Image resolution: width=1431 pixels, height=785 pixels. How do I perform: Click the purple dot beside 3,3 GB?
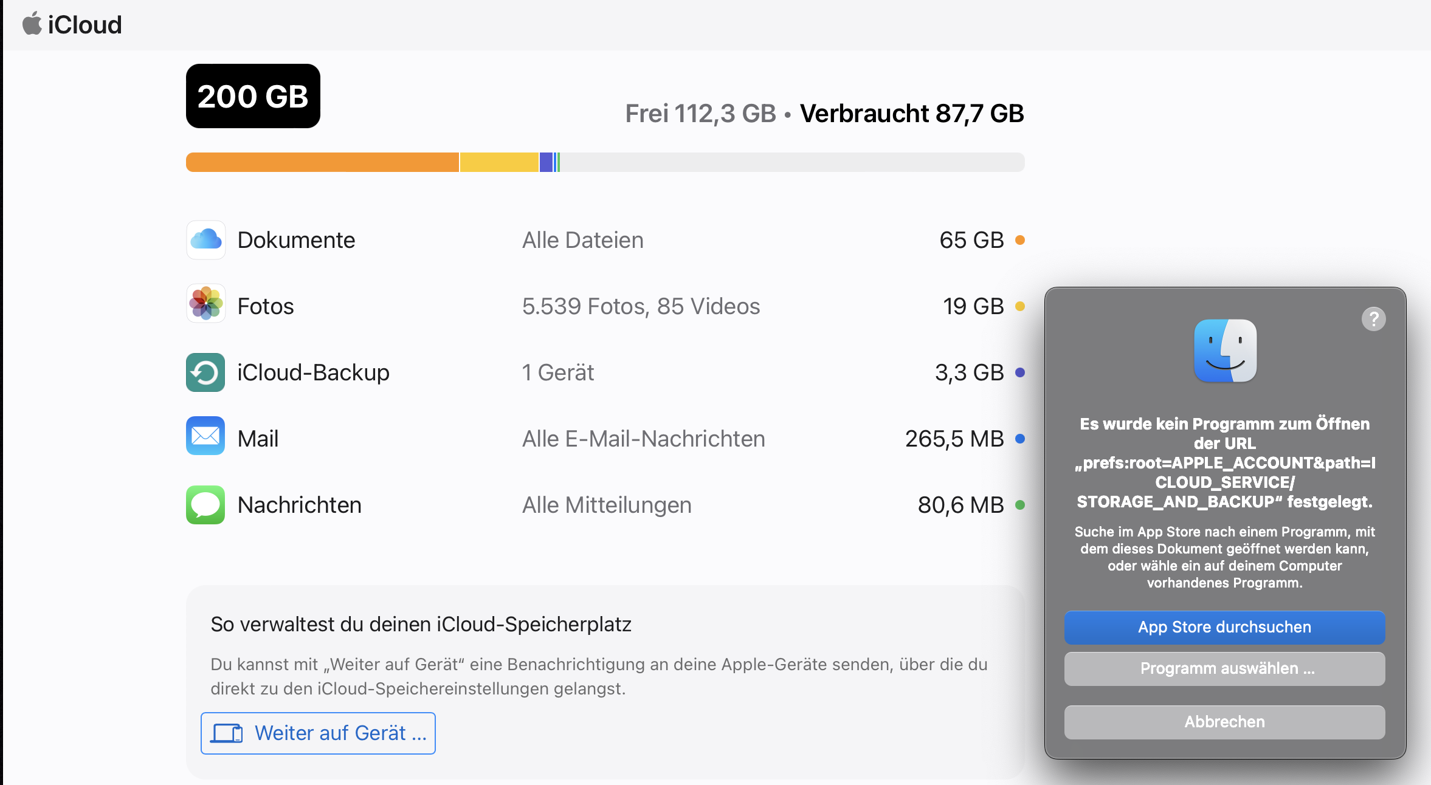(1020, 372)
